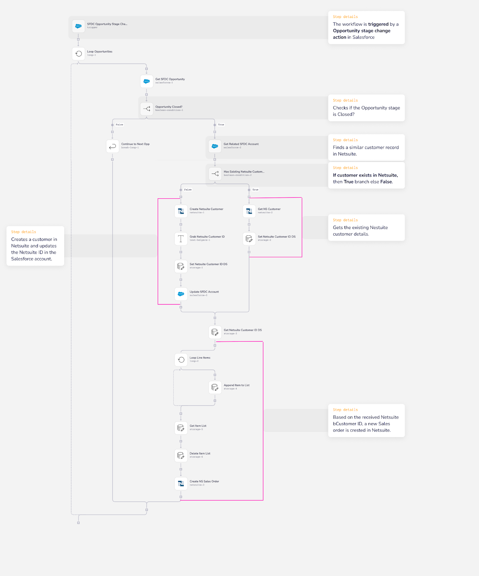Select the Has Existing Netsuite Customer condition icon

click(215, 174)
